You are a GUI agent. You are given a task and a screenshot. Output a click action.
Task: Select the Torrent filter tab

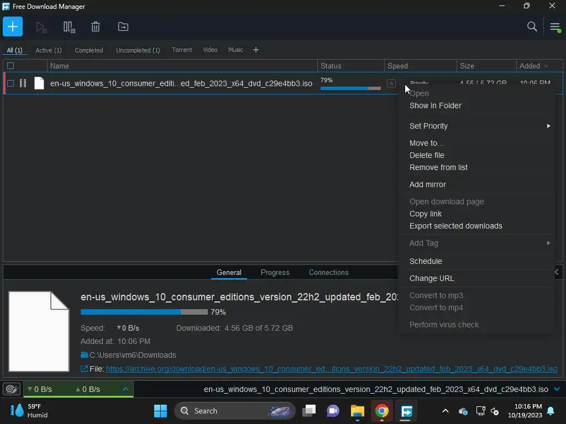[182, 50]
